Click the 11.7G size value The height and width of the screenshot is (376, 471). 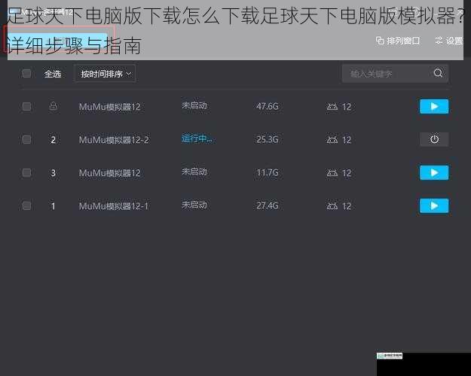[268, 172]
